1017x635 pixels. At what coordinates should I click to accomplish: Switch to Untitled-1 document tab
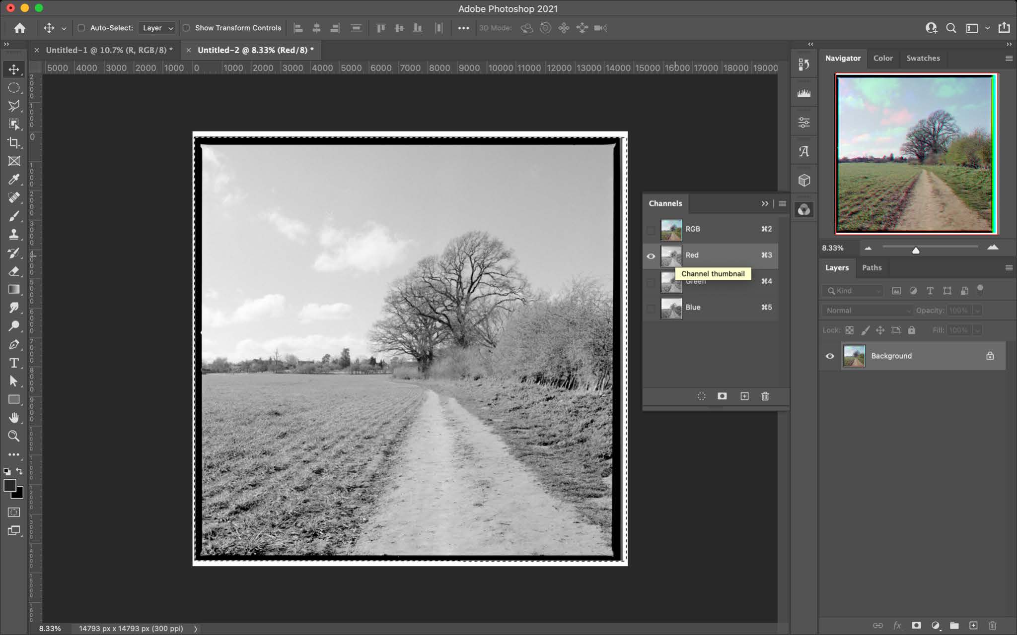click(x=109, y=50)
